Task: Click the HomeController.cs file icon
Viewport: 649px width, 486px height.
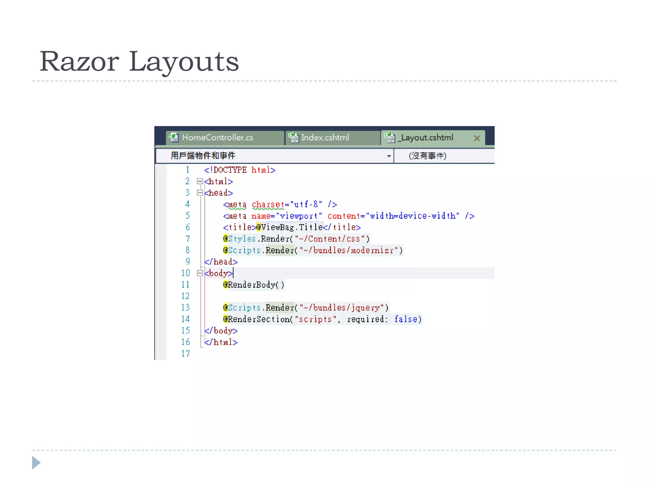Action: click(x=174, y=137)
